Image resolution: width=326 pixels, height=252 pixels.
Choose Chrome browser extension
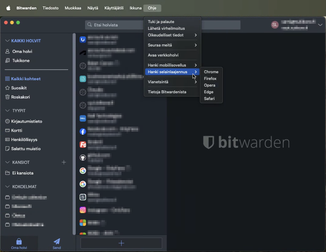pos(211,72)
